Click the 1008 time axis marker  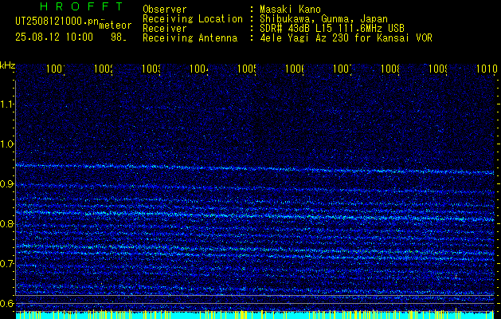pos(390,69)
